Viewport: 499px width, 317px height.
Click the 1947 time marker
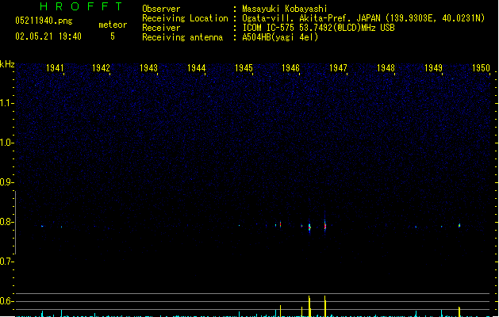(338, 68)
